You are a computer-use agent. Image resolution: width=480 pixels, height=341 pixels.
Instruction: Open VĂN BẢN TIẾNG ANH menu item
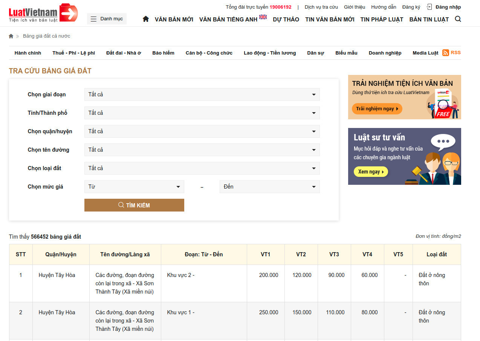coord(228,19)
